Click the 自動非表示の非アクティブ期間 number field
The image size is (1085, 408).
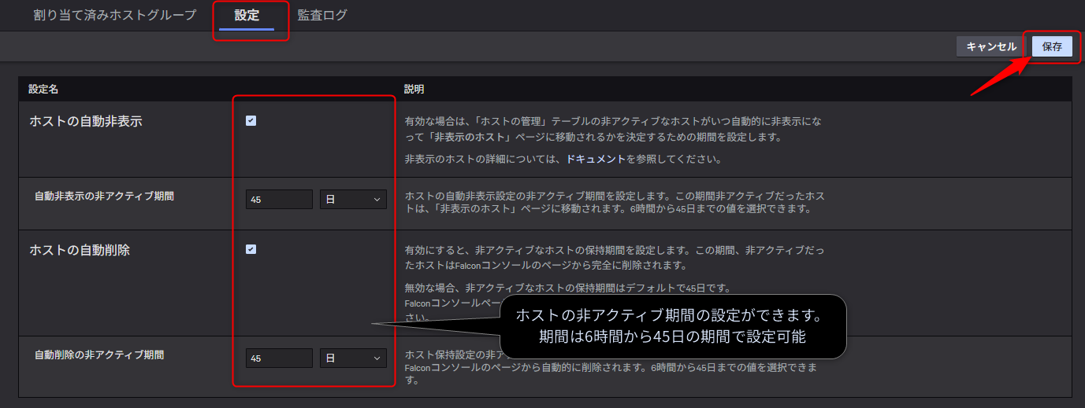click(279, 200)
